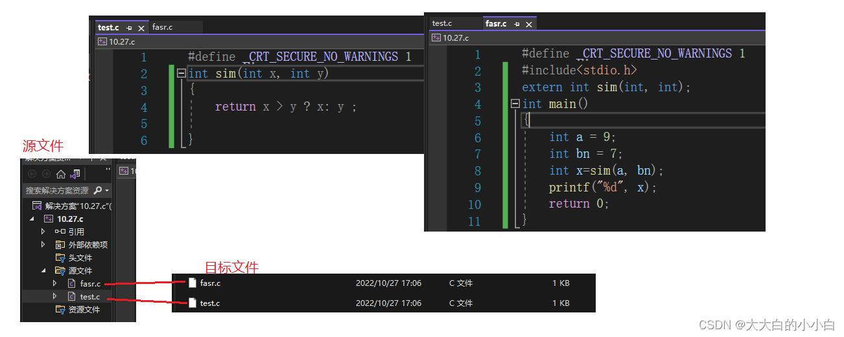Click the test.c file icon in Solution Explorer
844x337 pixels.
(73, 296)
